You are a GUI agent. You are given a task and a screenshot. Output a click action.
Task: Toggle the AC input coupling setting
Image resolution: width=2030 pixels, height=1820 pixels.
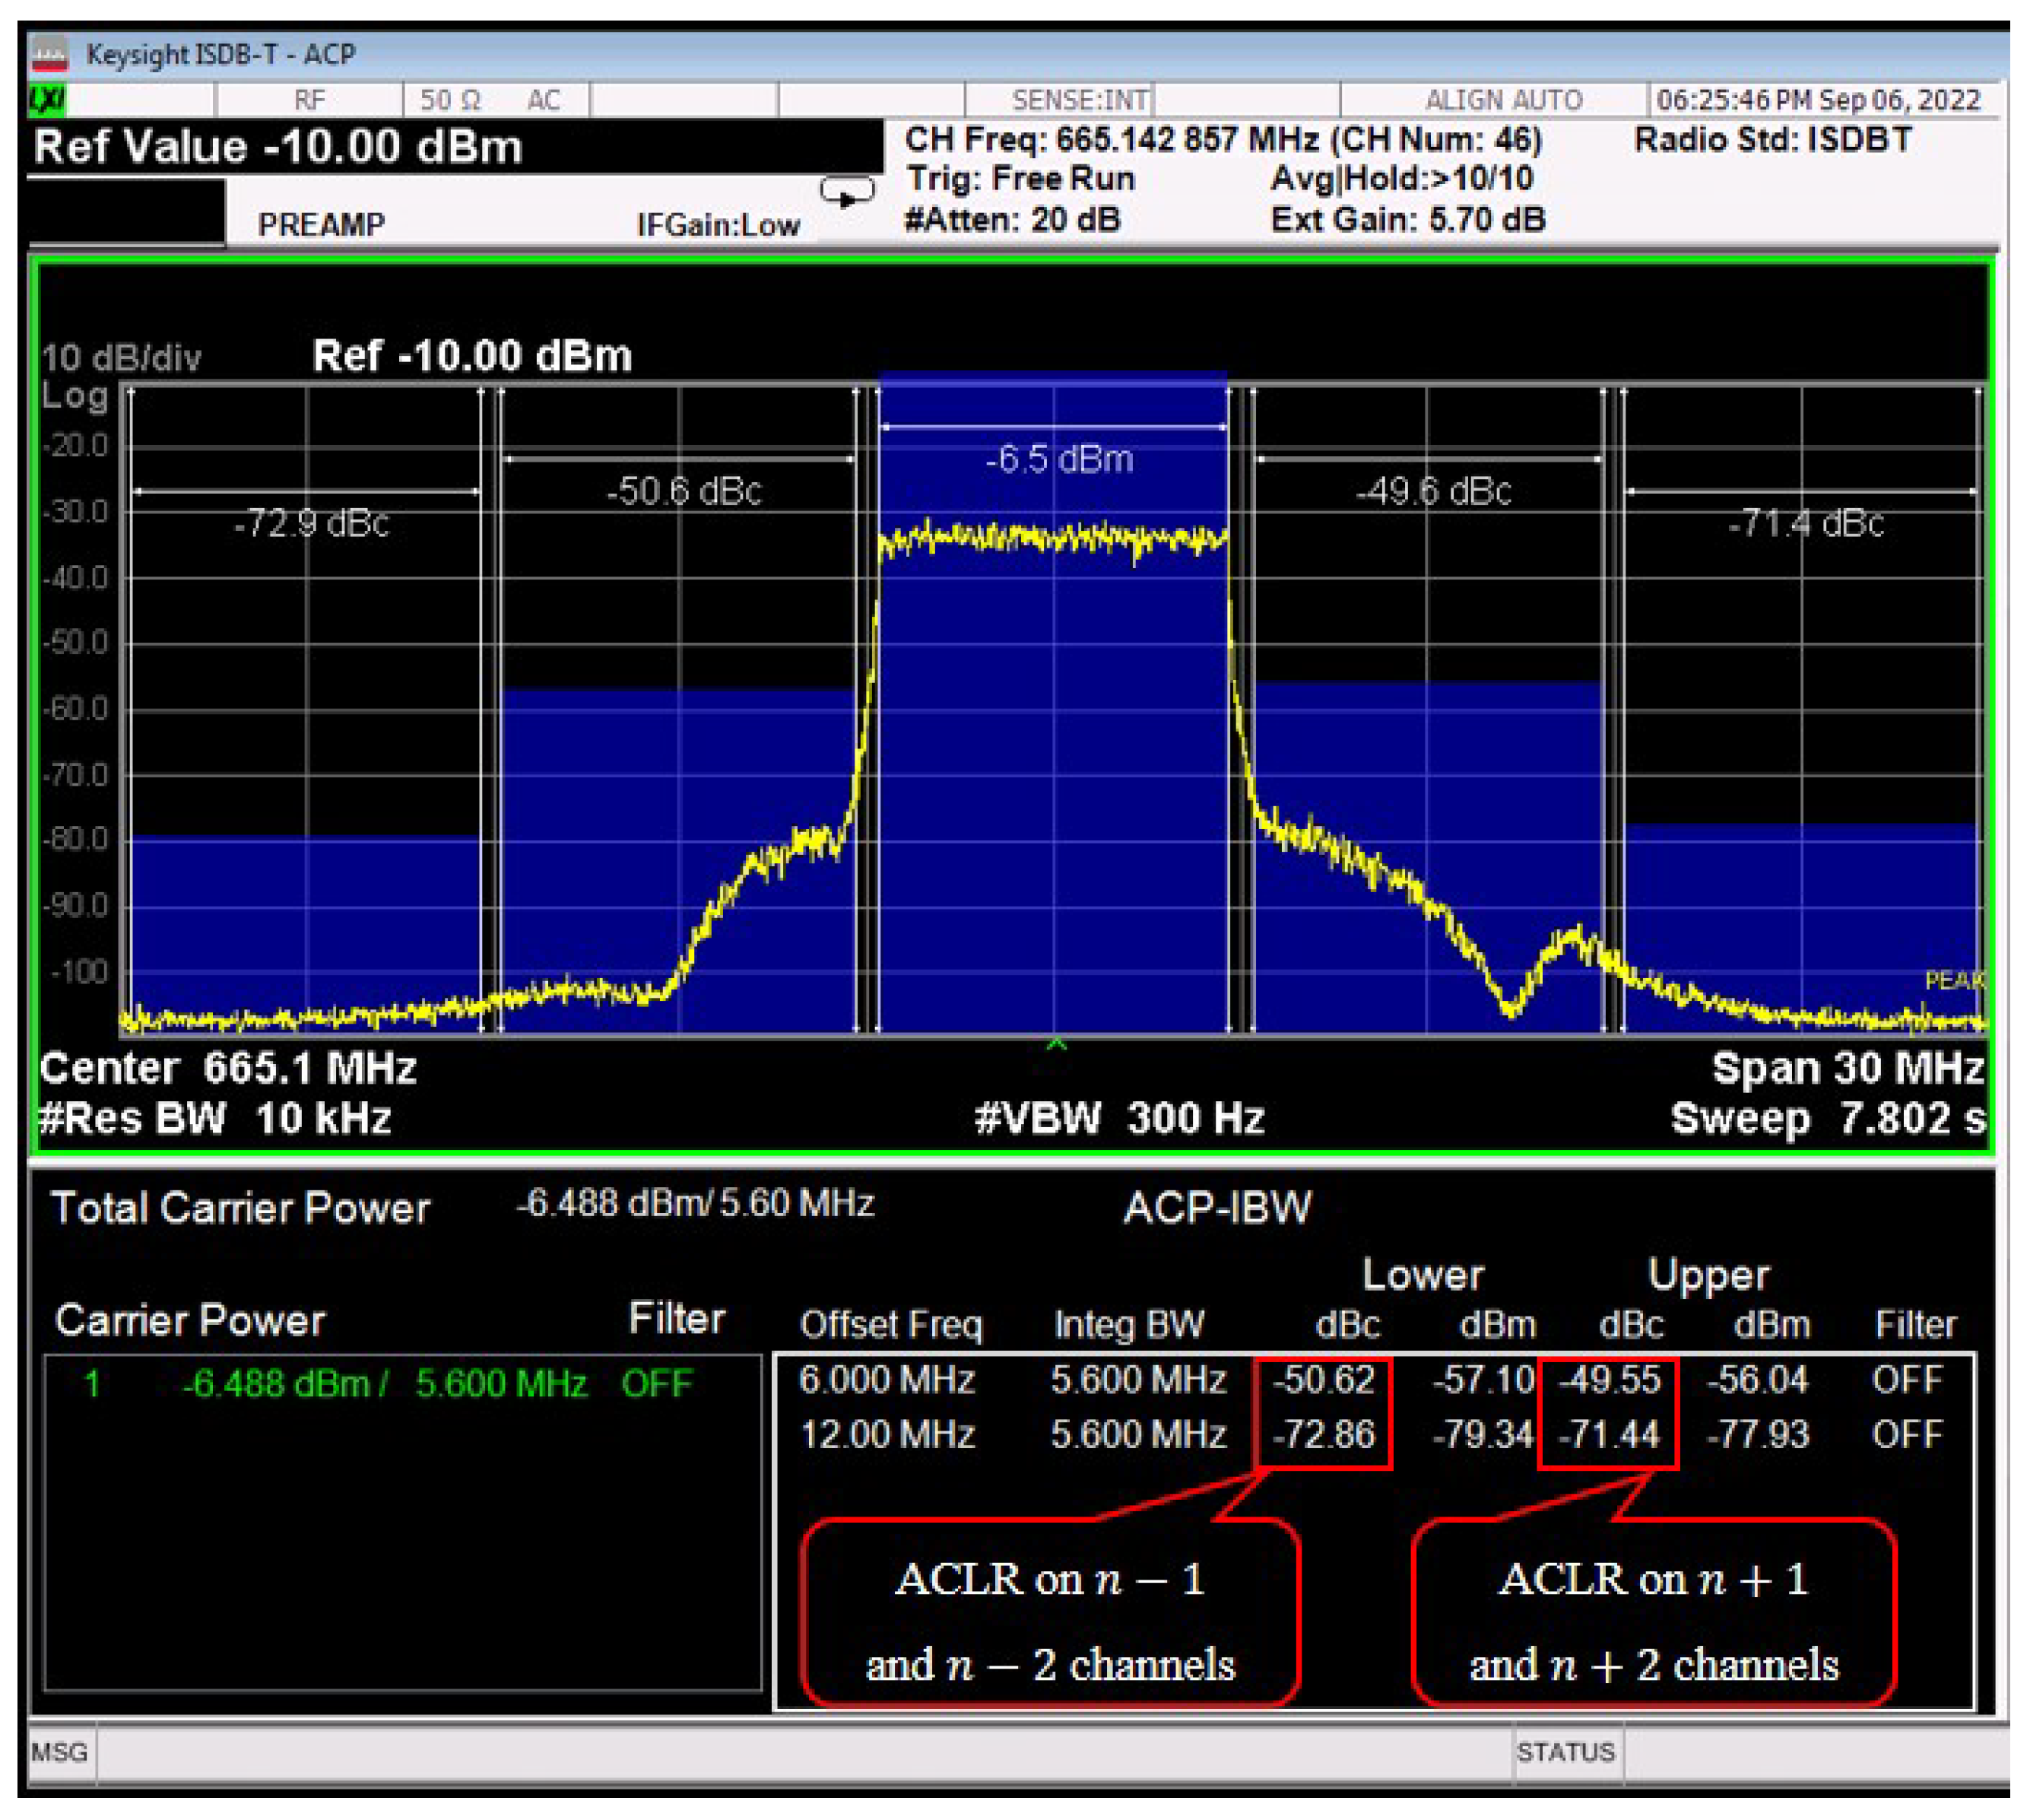543,97
